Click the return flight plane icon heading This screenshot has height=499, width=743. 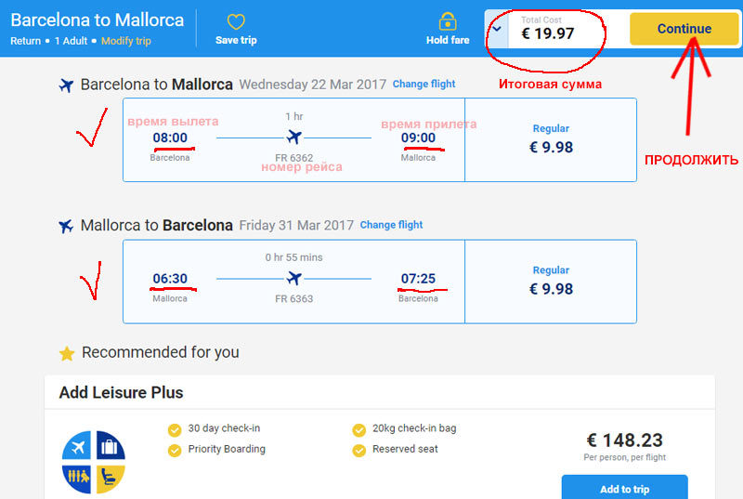pyautogui.click(x=66, y=226)
